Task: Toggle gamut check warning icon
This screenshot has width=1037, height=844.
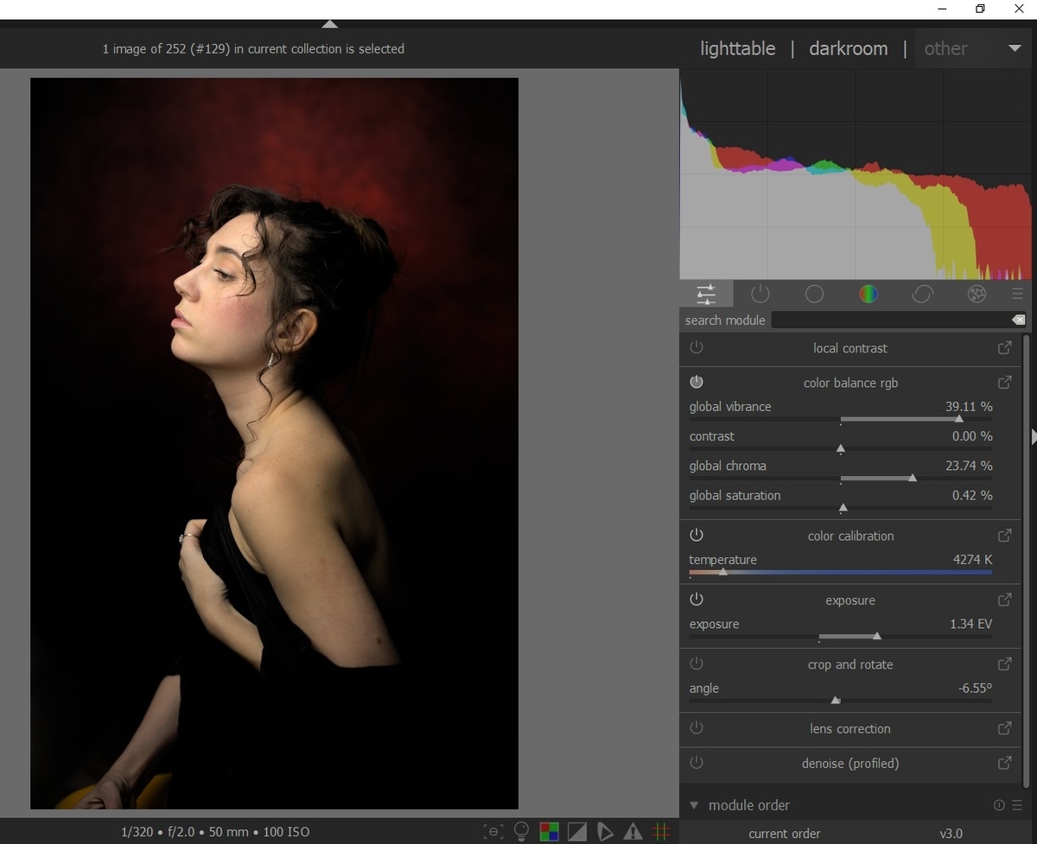Action: point(633,832)
